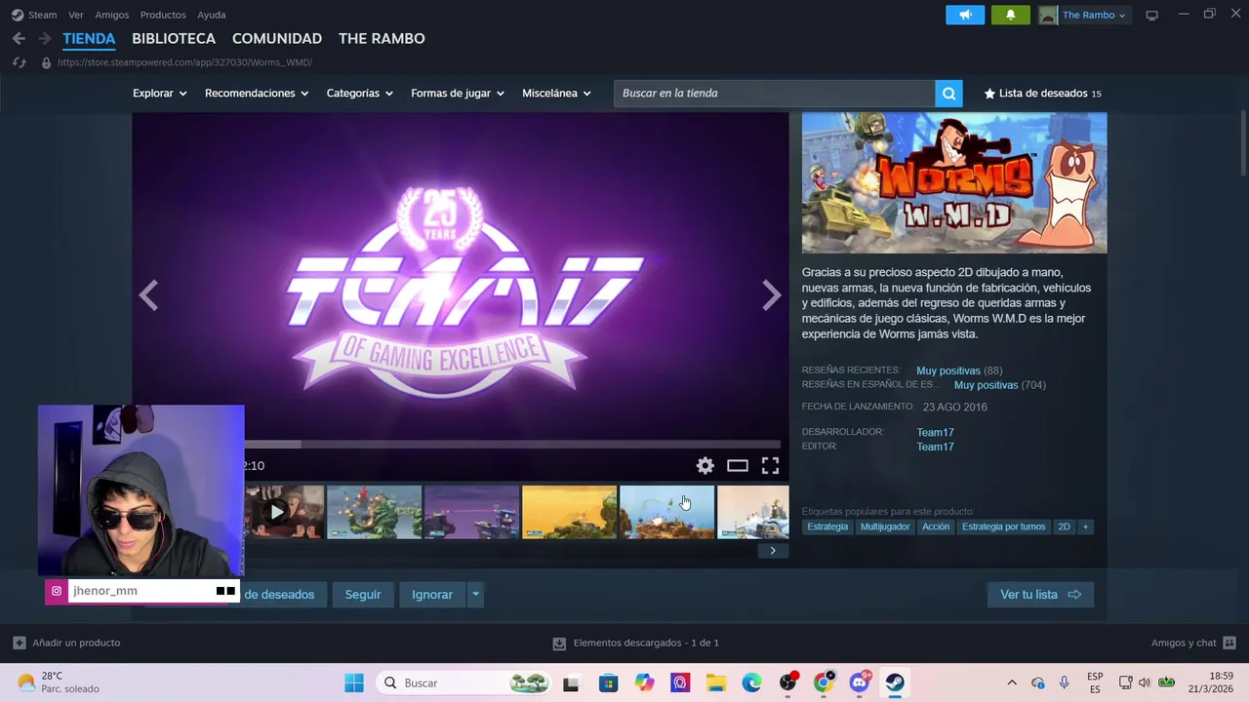
Task: Open the Productos menu
Action: (163, 15)
